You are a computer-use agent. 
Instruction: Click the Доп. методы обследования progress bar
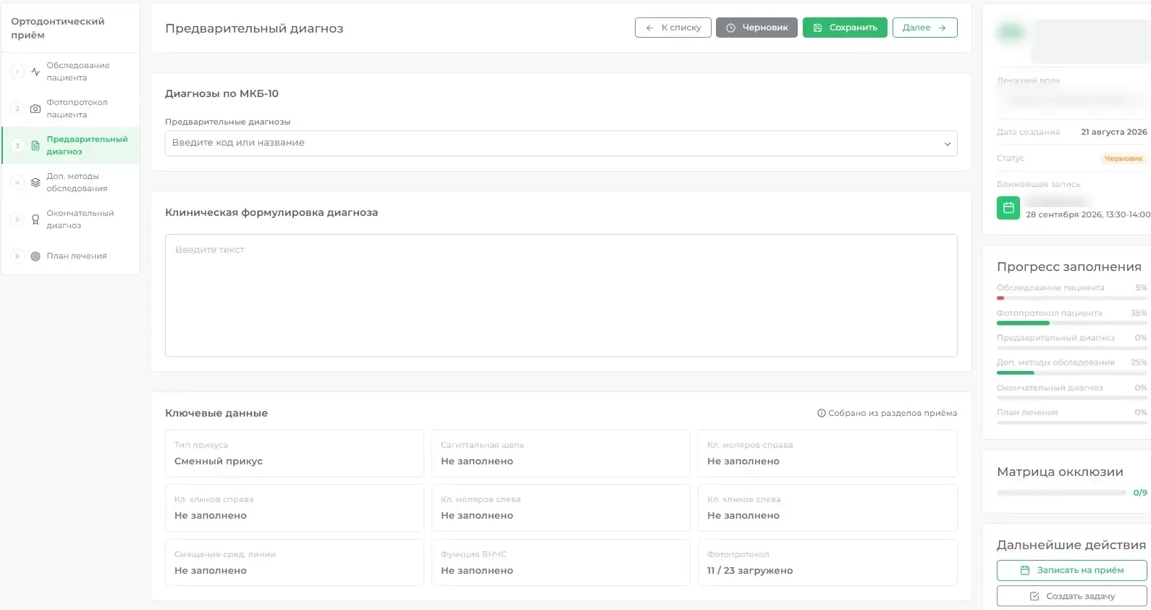tap(1072, 372)
